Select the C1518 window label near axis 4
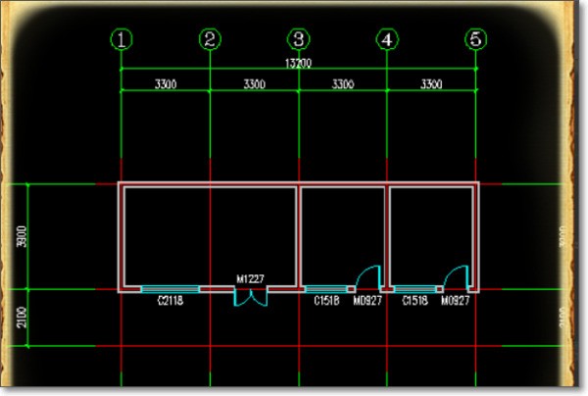The image size is (588, 396). tap(415, 301)
